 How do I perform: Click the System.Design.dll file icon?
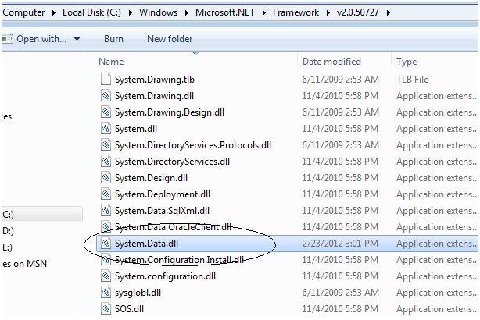pos(106,178)
